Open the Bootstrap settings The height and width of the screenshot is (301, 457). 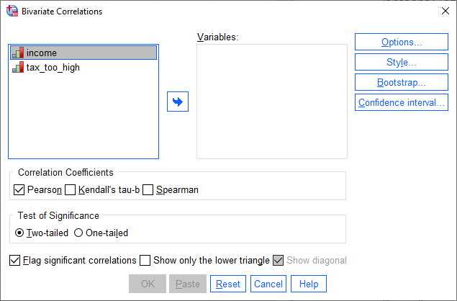402,82
